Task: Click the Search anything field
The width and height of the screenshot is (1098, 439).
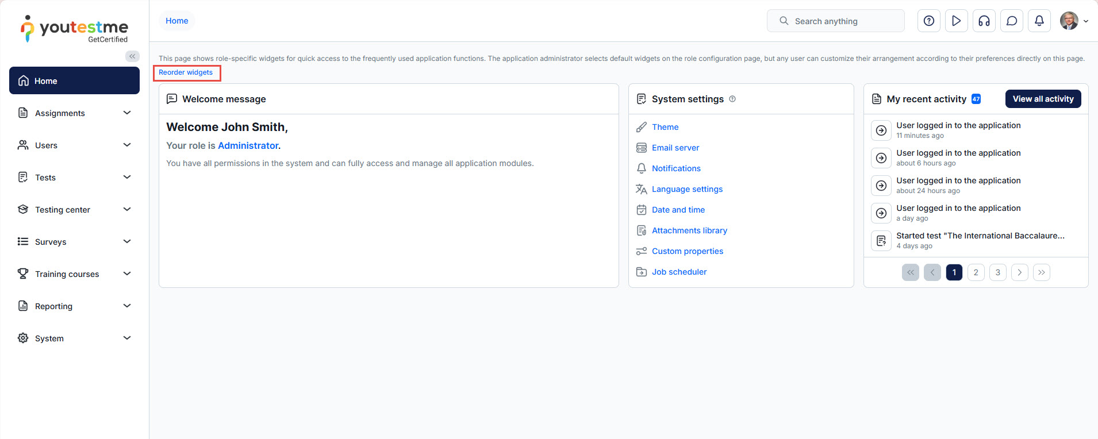Action: [835, 21]
